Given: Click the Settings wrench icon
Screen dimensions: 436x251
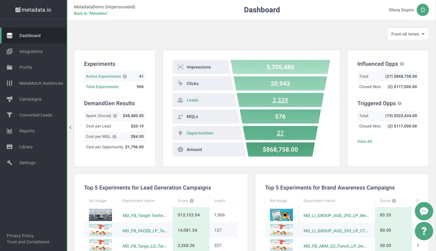Looking at the screenshot, I should point(9,163).
